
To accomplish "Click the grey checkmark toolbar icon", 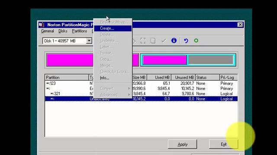I will click(164, 41).
